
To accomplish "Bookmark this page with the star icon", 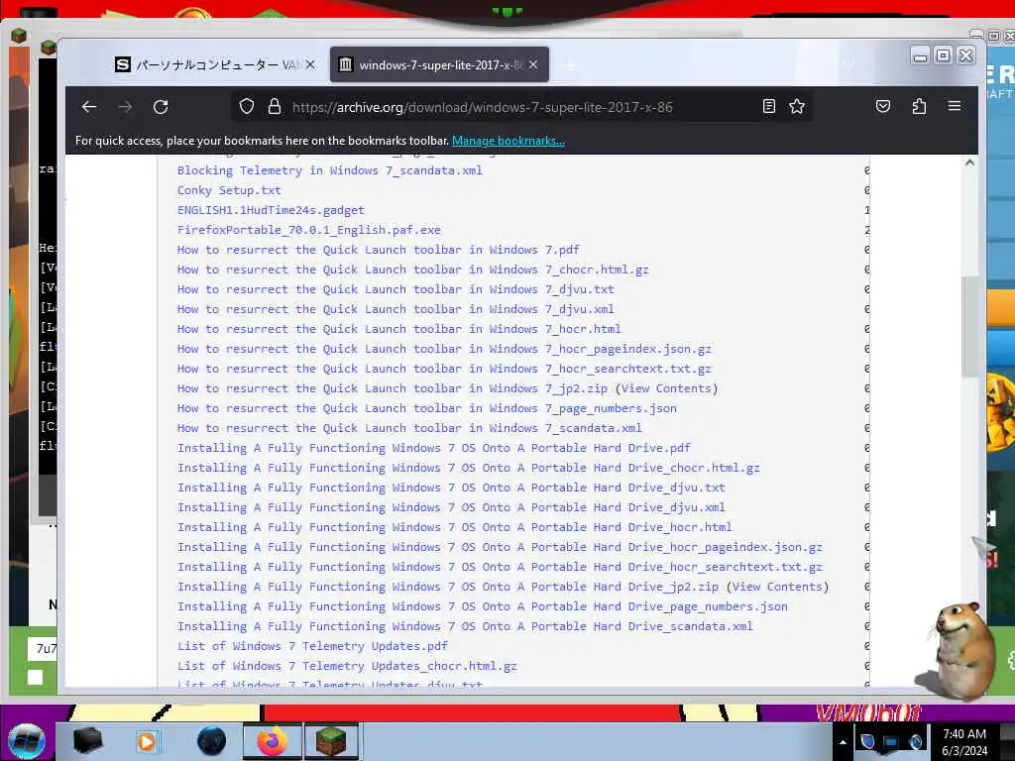I will point(797,106).
